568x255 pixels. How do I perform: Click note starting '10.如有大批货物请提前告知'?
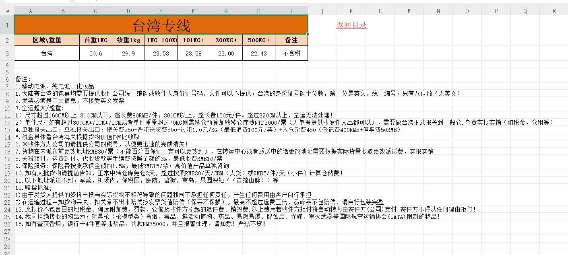click(x=179, y=173)
